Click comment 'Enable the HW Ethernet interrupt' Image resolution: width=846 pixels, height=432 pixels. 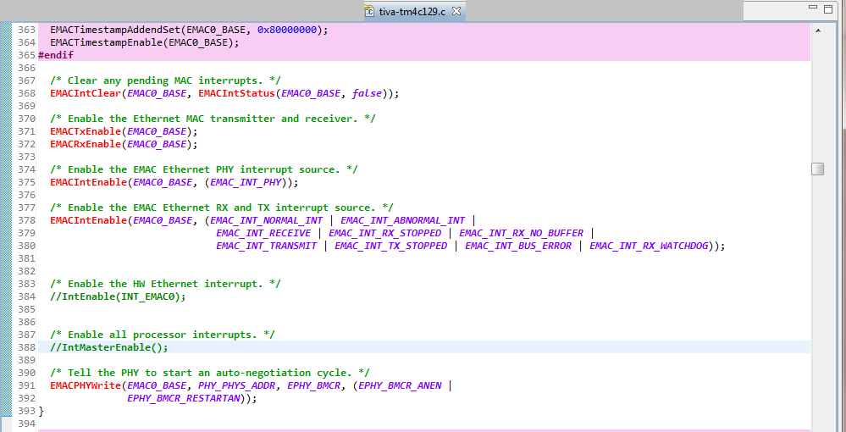[x=166, y=284]
